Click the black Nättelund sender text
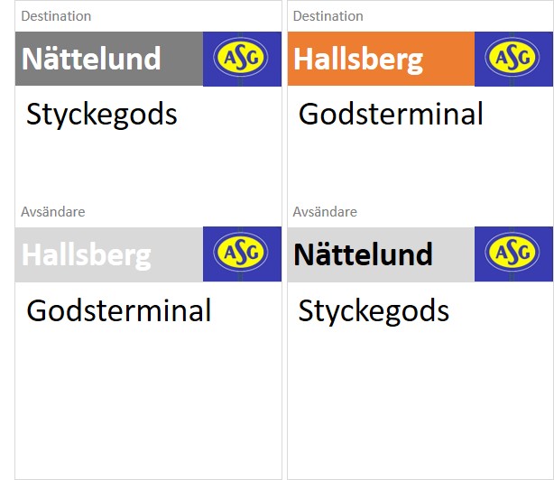Screen dimensions: 554x480 [363, 254]
